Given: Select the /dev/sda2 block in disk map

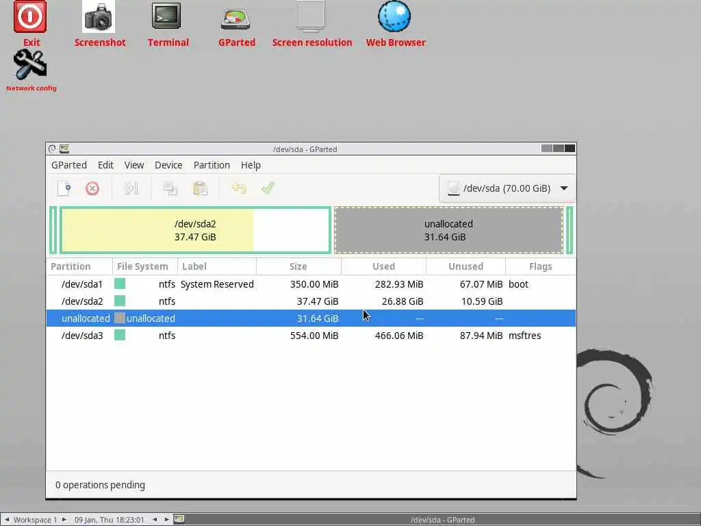Looking at the screenshot, I should (195, 230).
